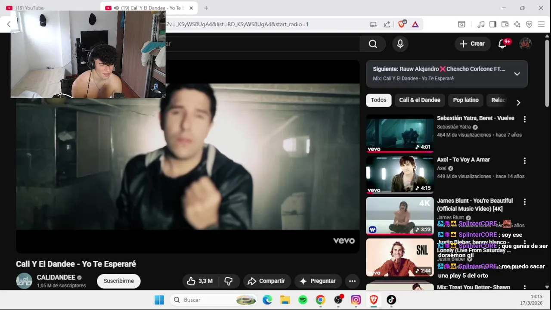This screenshot has width=551, height=310.
Task: Mute the tab via its speaker icon
Action: pos(116,8)
